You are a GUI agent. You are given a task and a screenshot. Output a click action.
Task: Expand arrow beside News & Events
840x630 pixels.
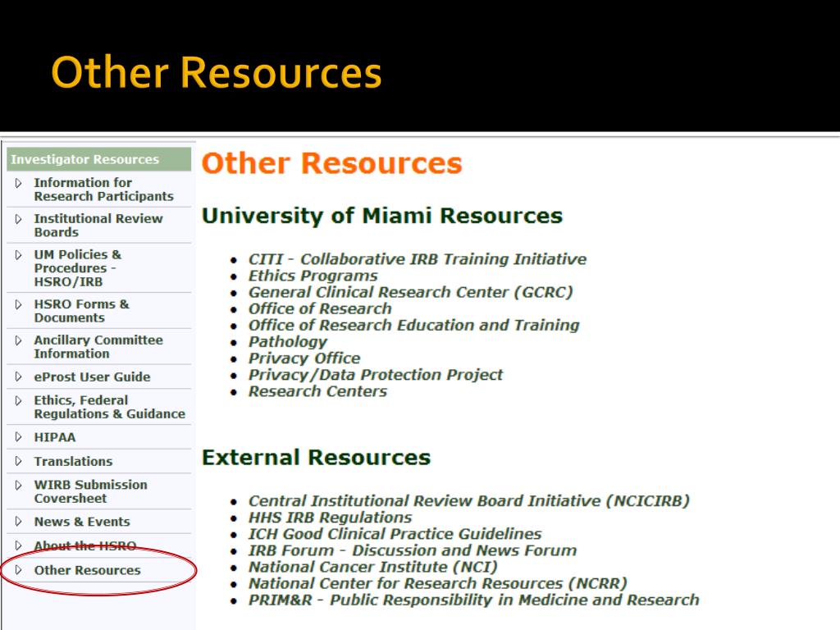coord(18,521)
